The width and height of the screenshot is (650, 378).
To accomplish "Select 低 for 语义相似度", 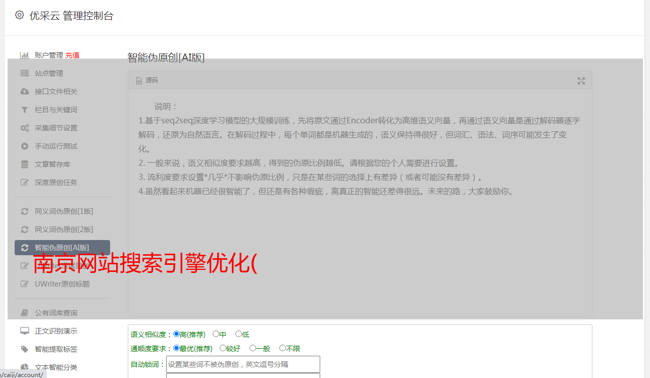I will coord(238,334).
